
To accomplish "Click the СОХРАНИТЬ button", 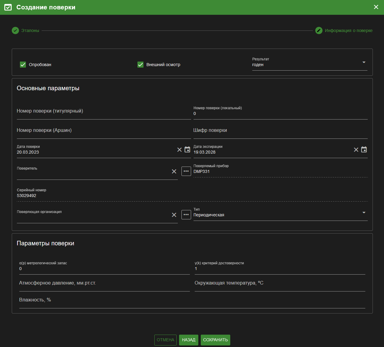I will click(216, 340).
